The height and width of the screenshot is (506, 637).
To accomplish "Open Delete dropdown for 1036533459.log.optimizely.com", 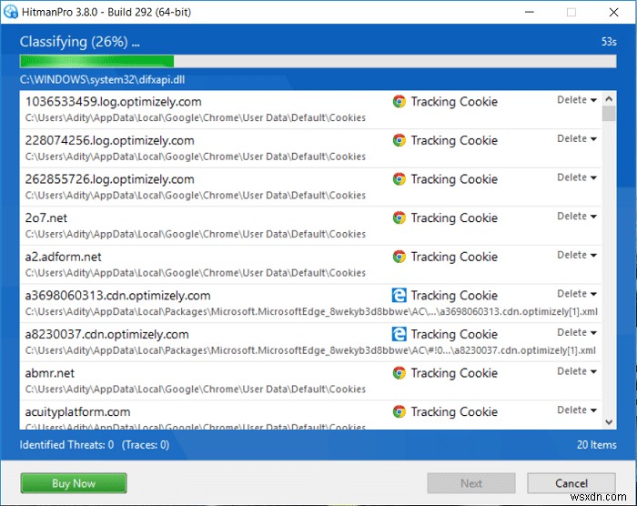I will coord(576,100).
